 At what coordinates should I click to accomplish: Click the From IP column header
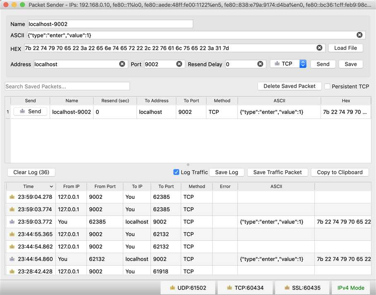tap(71, 186)
